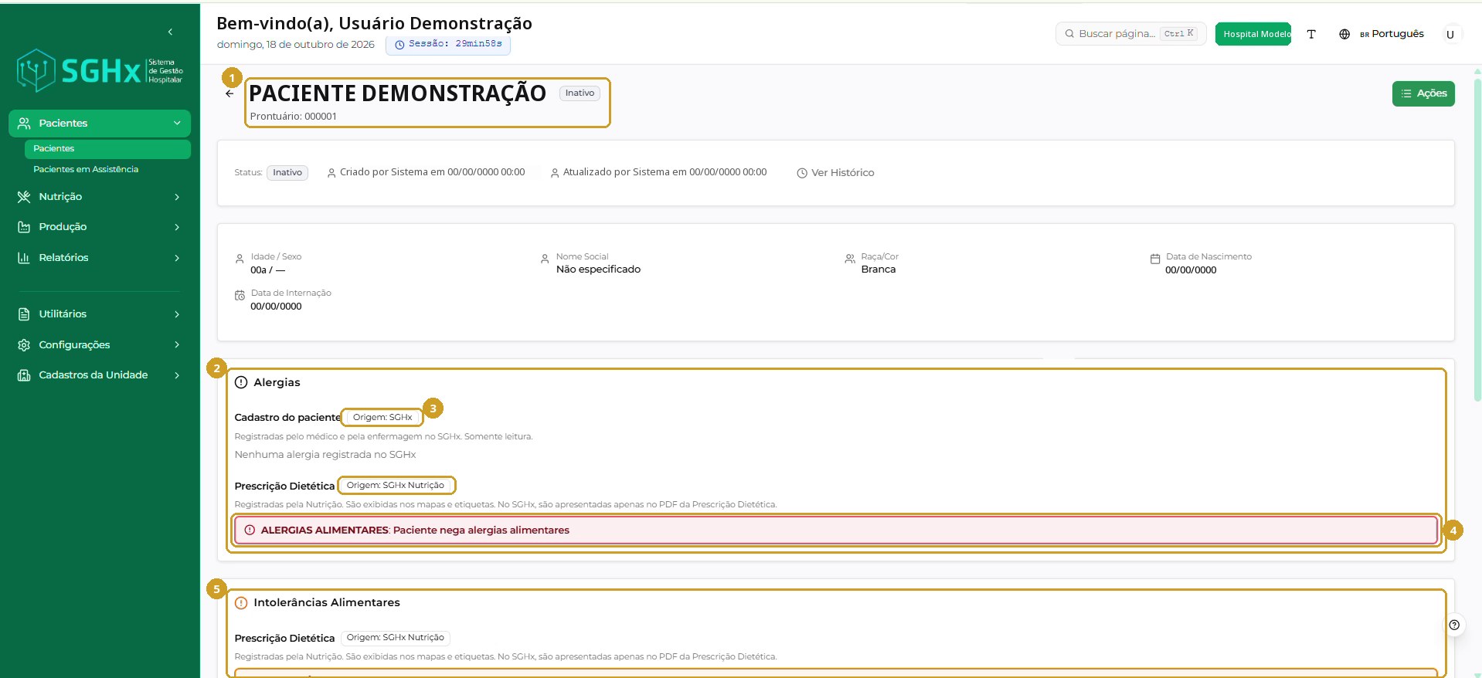This screenshot has width=1482, height=678.
Task: Click the Produção factory icon
Action: 24,227
